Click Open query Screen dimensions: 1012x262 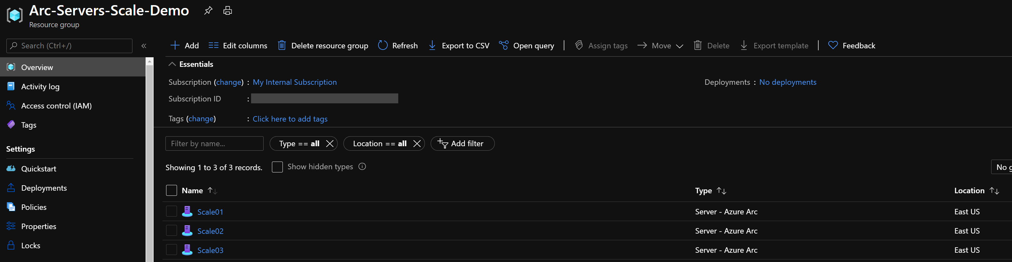[x=527, y=45]
